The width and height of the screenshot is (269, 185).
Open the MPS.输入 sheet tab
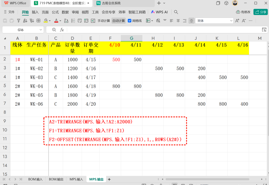click(76, 179)
